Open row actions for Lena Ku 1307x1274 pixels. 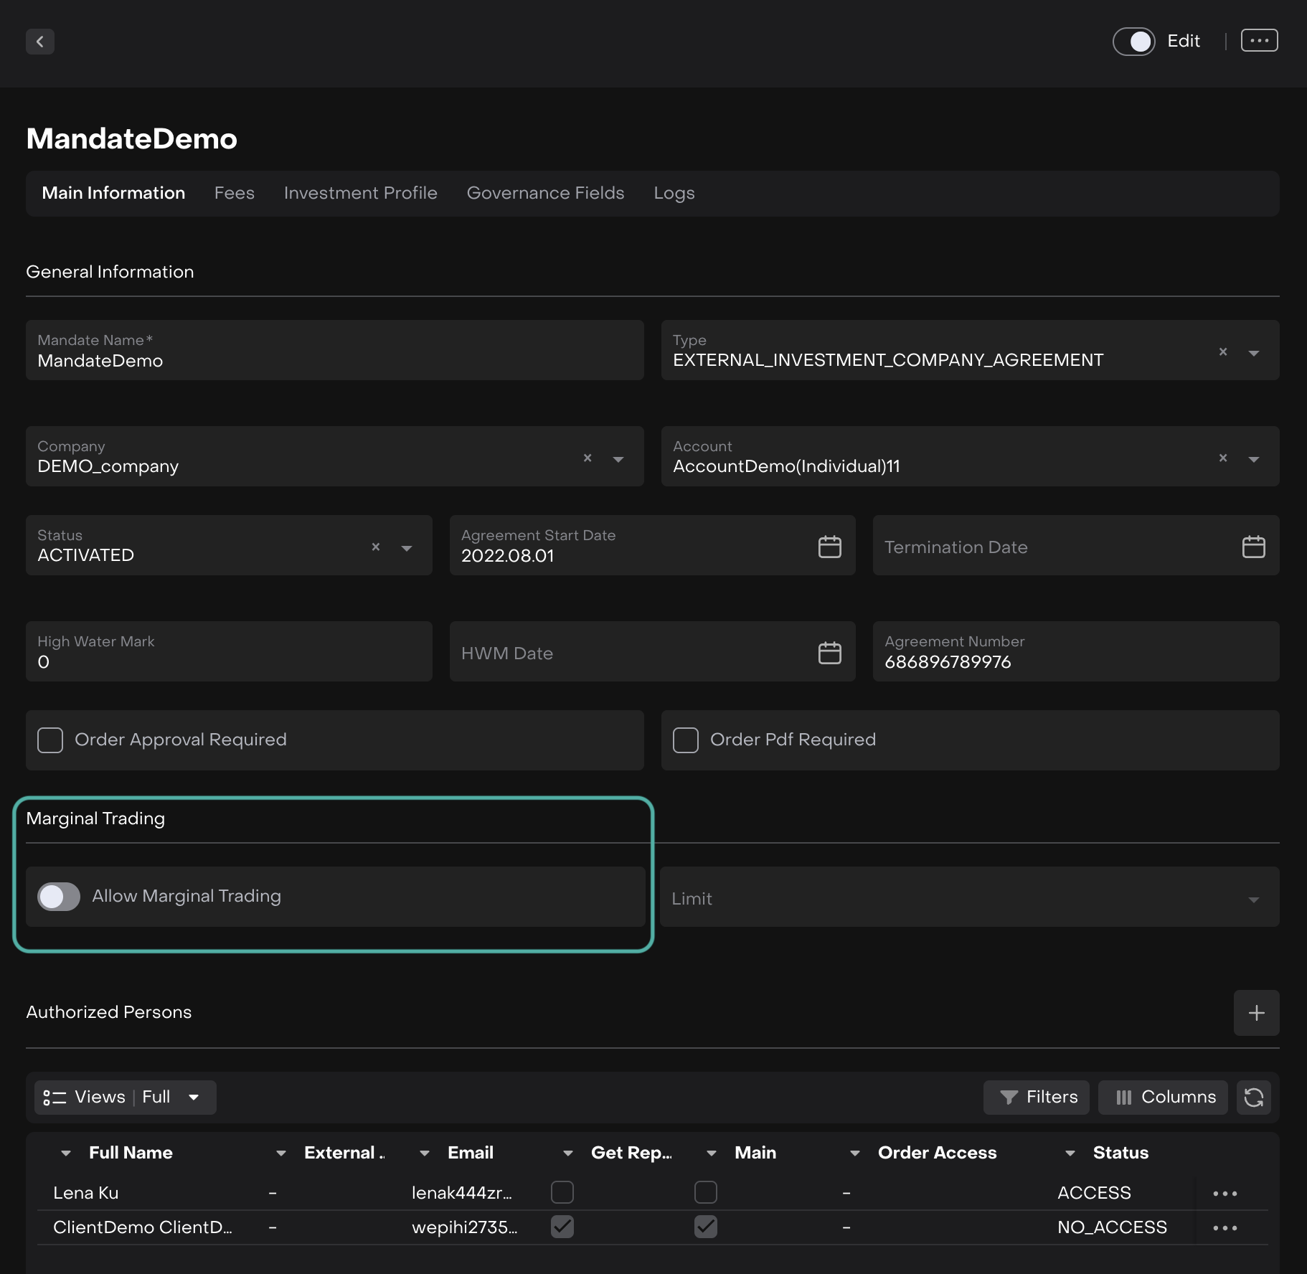coord(1225,1194)
